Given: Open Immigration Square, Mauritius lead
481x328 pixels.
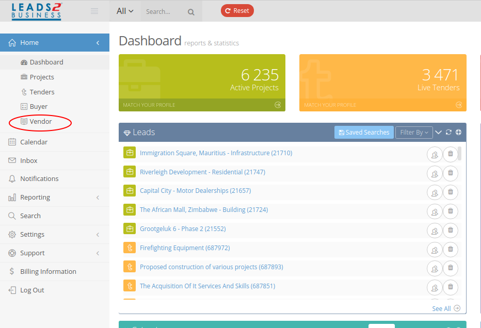Looking at the screenshot, I should coord(216,153).
